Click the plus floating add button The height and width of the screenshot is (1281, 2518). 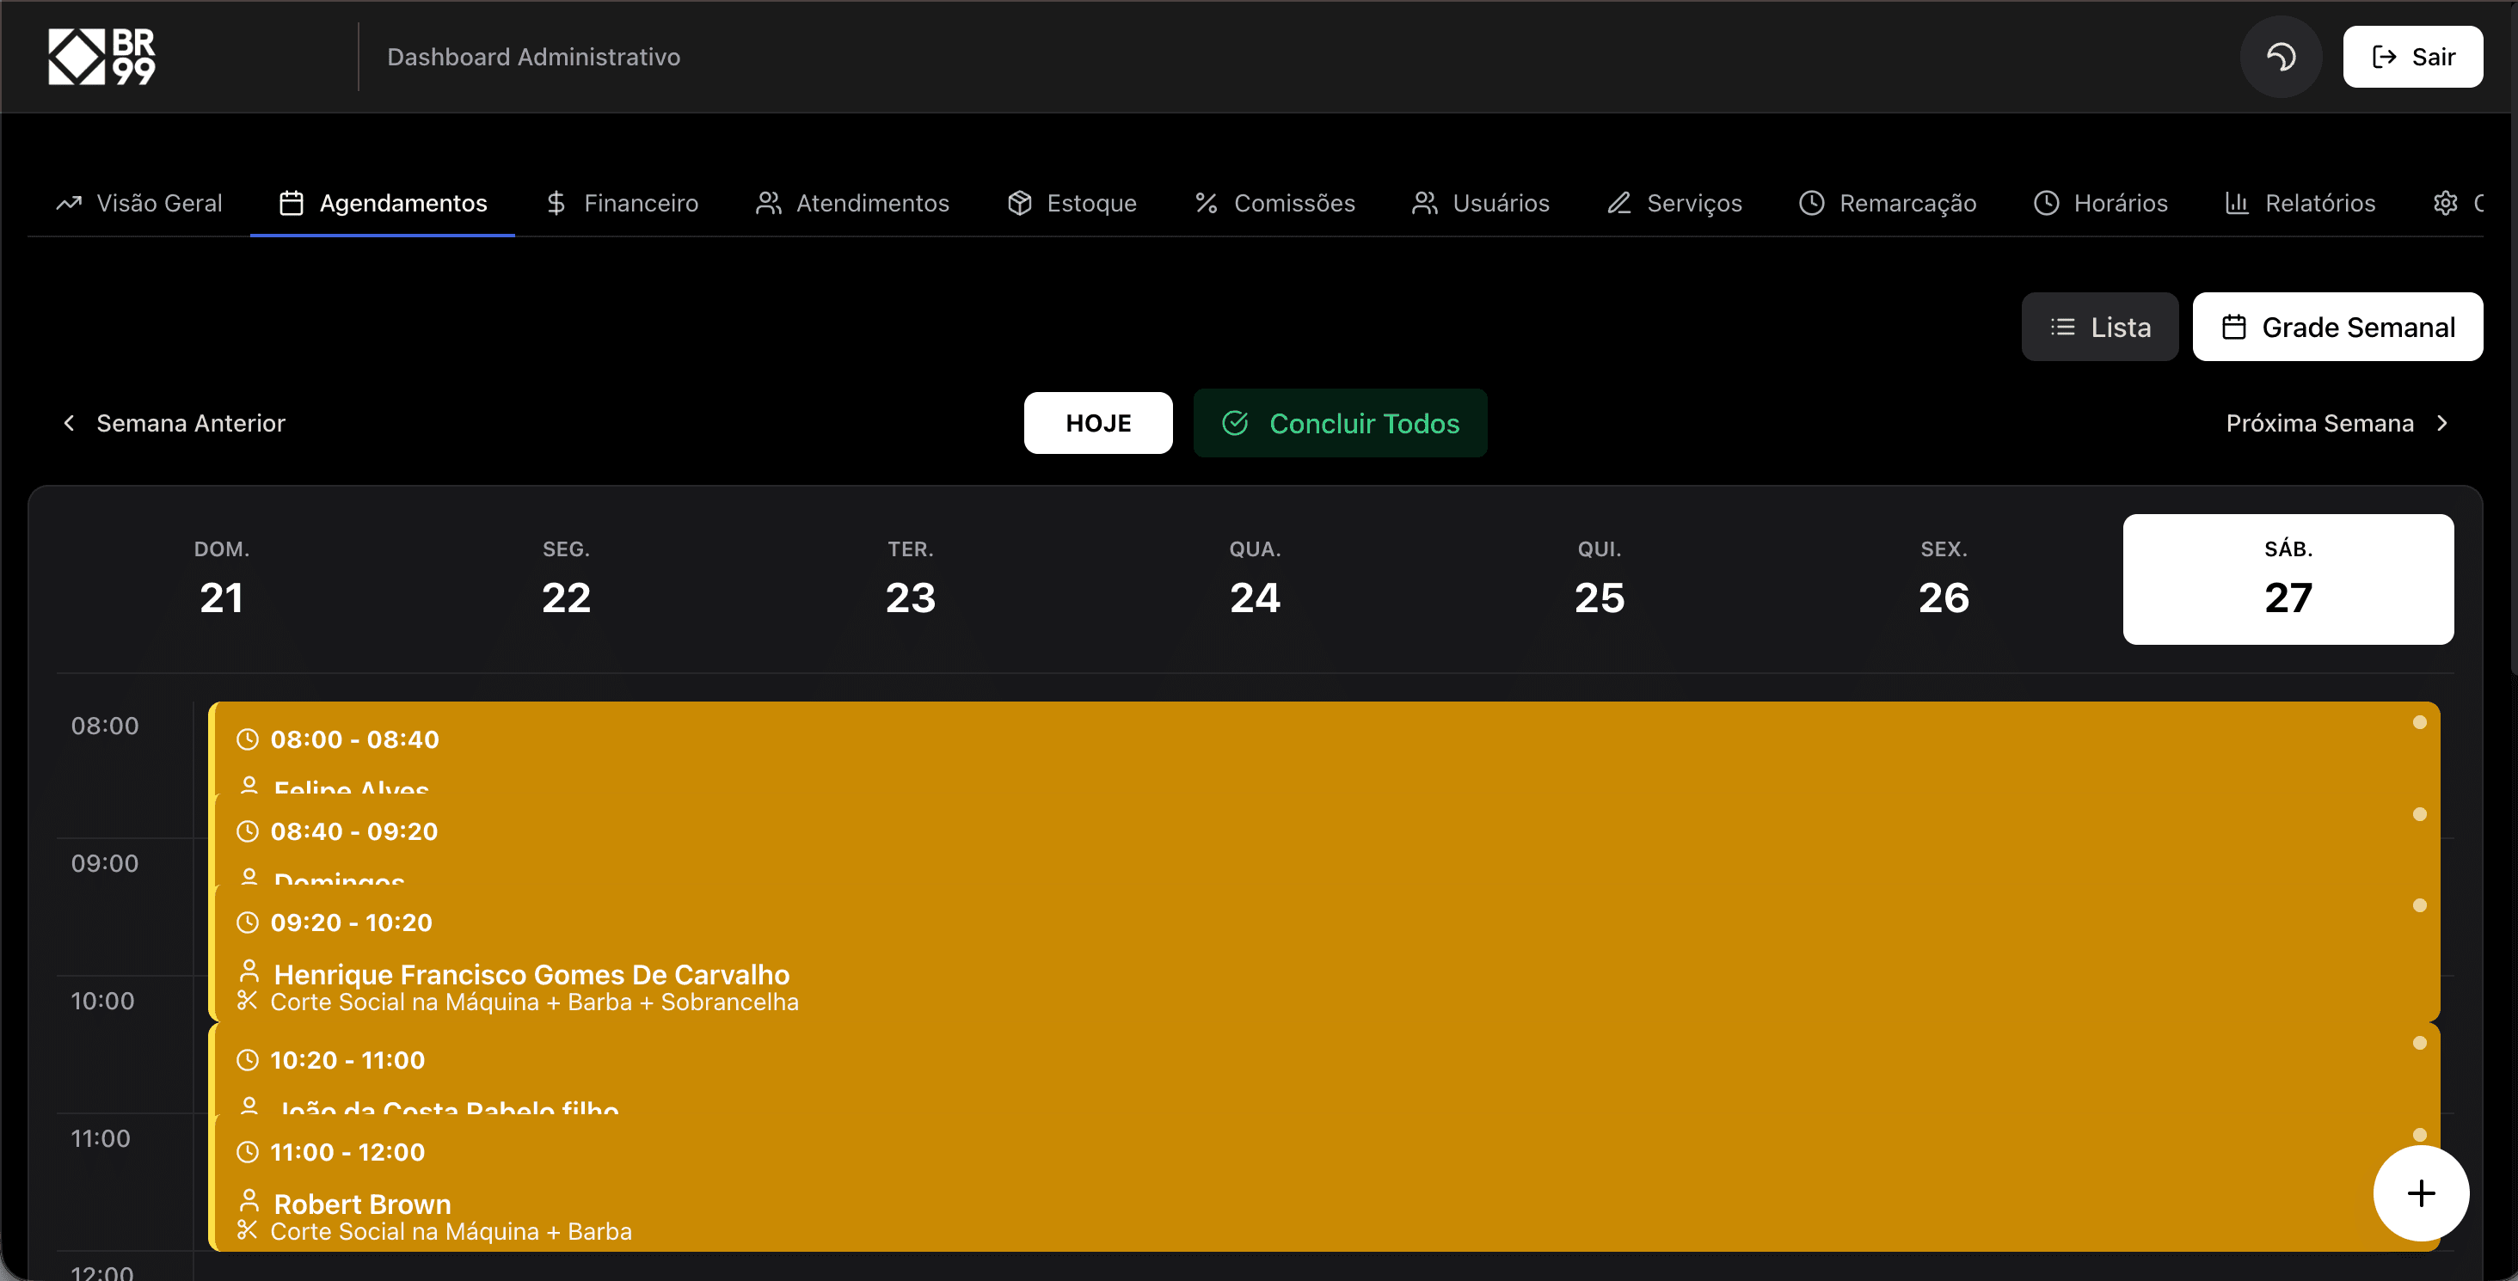coord(2420,1193)
